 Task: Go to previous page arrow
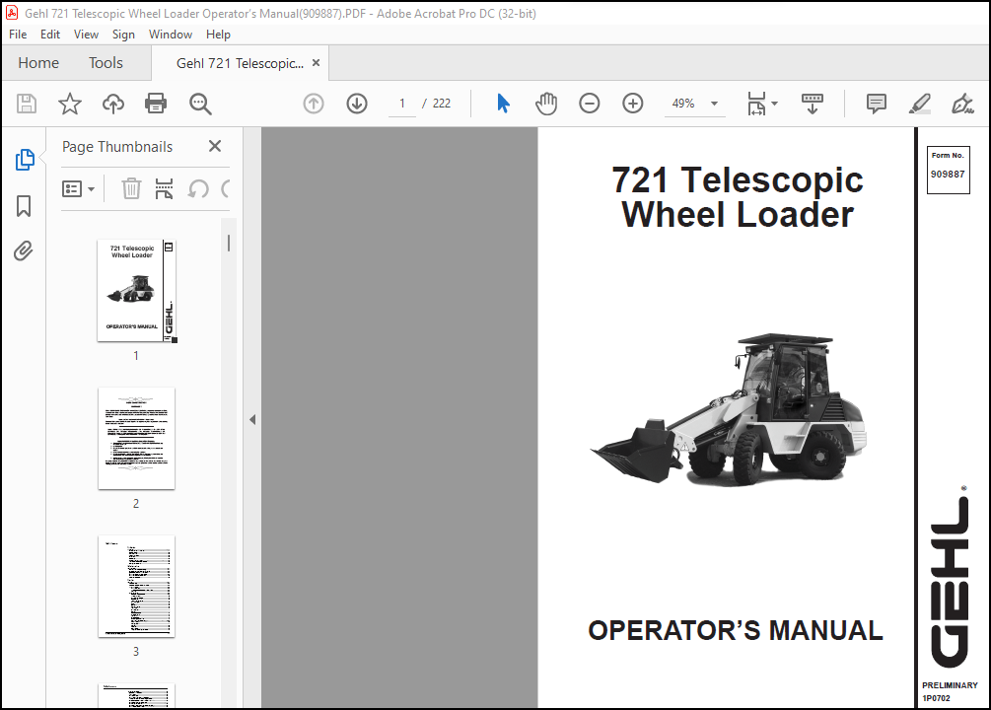click(x=314, y=104)
